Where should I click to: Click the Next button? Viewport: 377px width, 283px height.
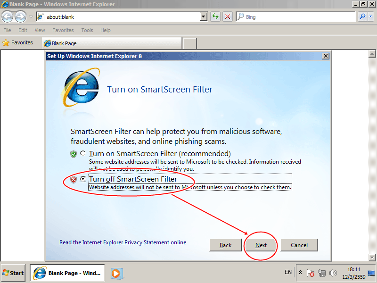(x=261, y=245)
